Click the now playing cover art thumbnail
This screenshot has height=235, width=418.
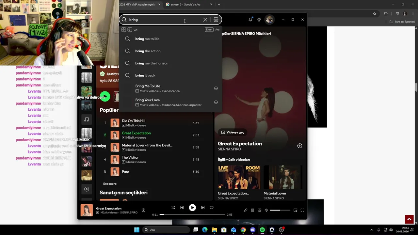pyautogui.click(x=87, y=210)
